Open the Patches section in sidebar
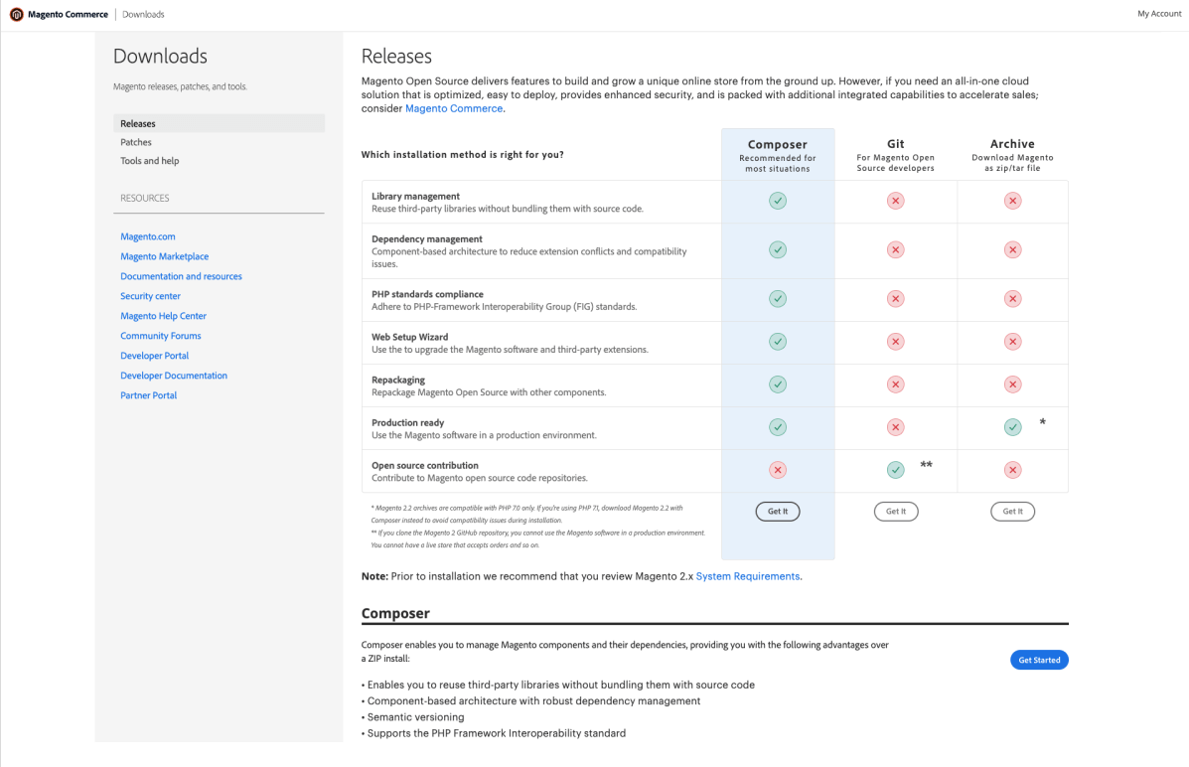The width and height of the screenshot is (1189, 767). (x=136, y=143)
